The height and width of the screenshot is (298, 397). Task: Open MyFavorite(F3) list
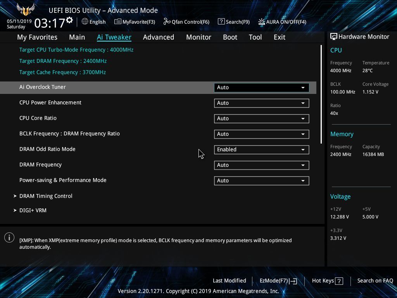tap(135, 22)
